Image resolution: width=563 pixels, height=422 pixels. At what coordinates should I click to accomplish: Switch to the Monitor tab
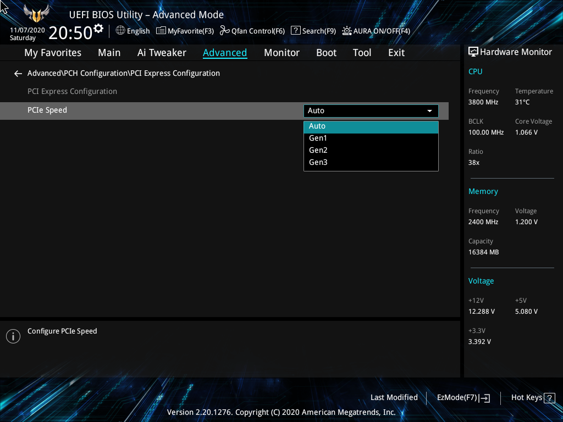click(x=281, y=53)
